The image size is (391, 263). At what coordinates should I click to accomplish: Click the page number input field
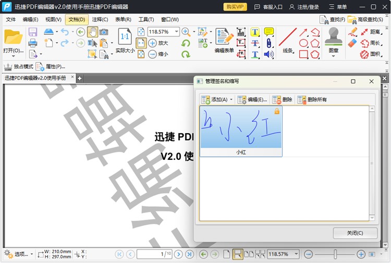154,254
